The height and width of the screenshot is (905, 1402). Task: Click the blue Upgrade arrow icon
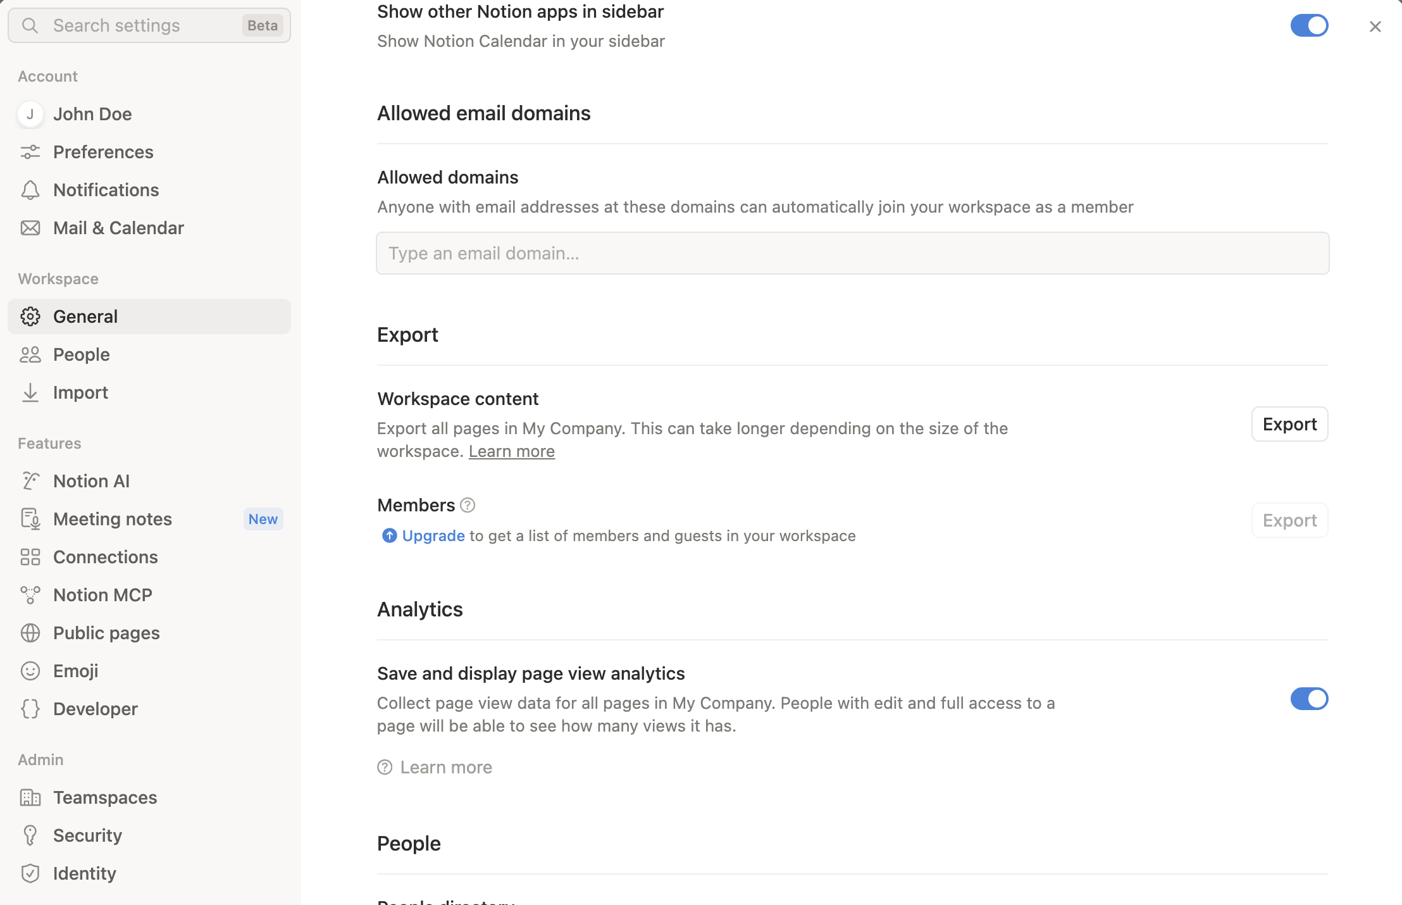390,535
